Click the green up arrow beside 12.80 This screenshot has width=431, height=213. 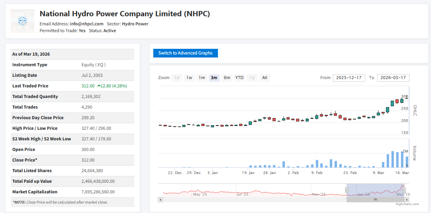tap(99, 86)
